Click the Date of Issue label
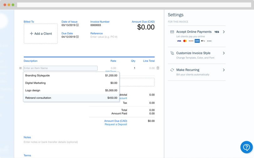The image size is (254, 158). 69,22
